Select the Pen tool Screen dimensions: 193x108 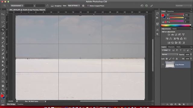tap(3, 70)
